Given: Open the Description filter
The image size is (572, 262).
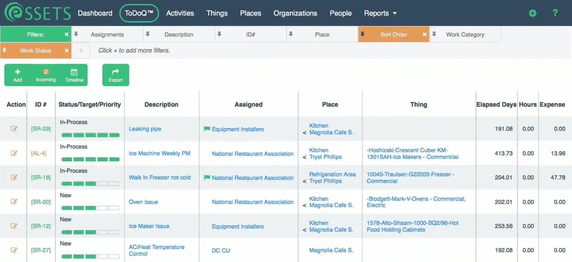Looking at the screenshot, I should pyautogui.click(x=179, y=34).
